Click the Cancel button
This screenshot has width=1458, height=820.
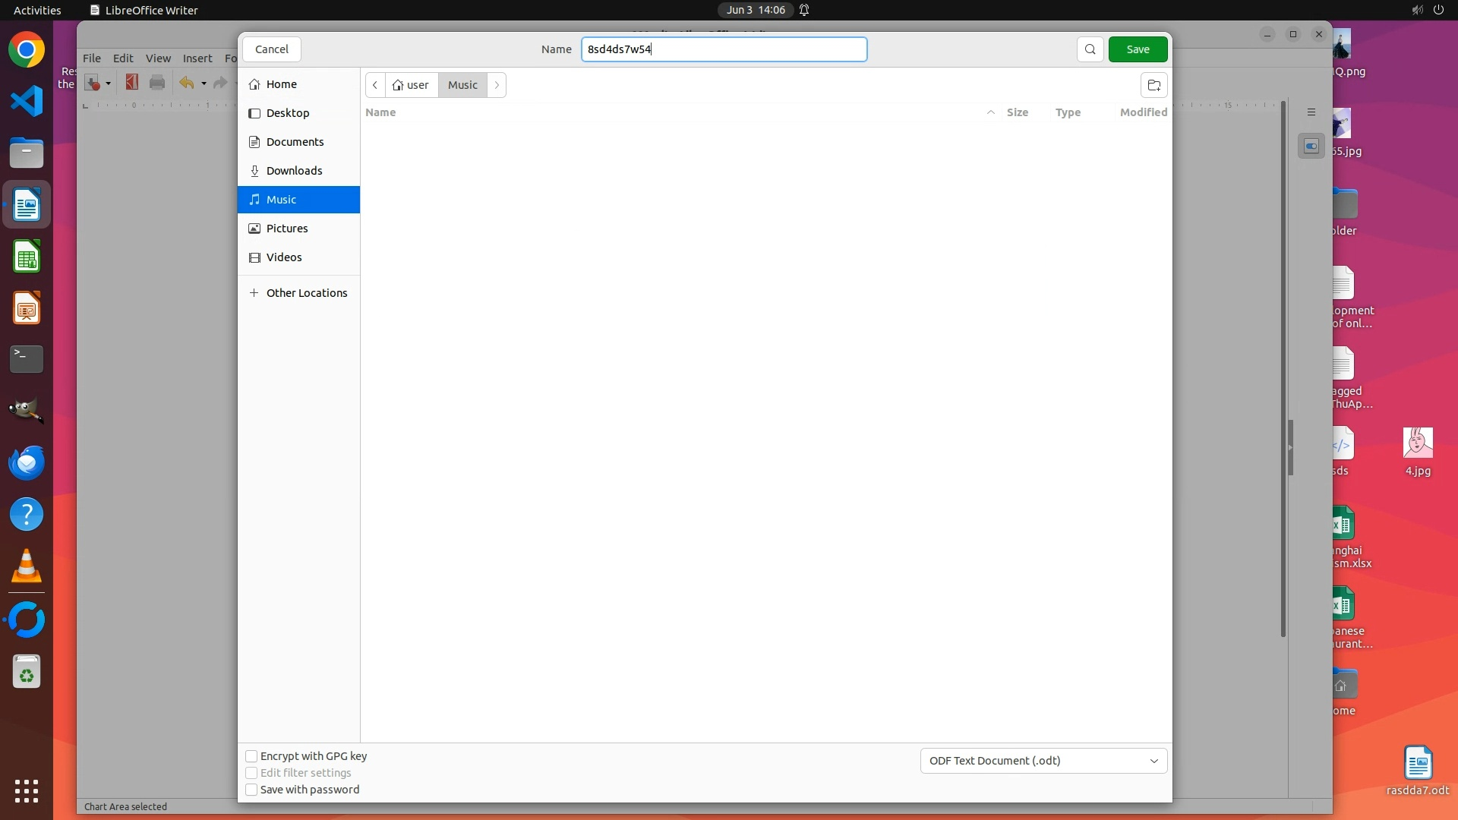[271, 49]
